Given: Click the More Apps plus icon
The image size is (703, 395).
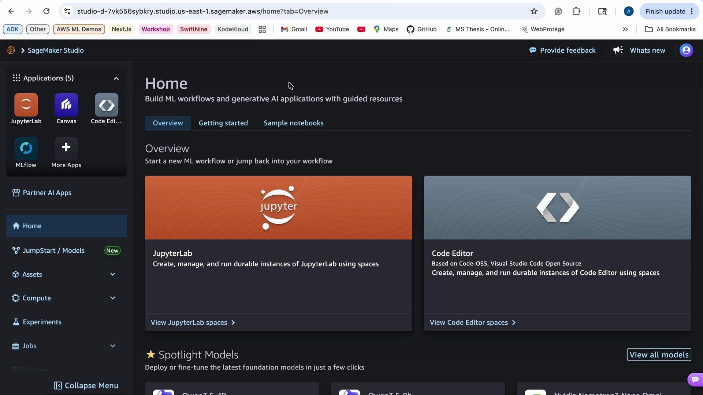Looking at the screenshot, I should (66, 148).
